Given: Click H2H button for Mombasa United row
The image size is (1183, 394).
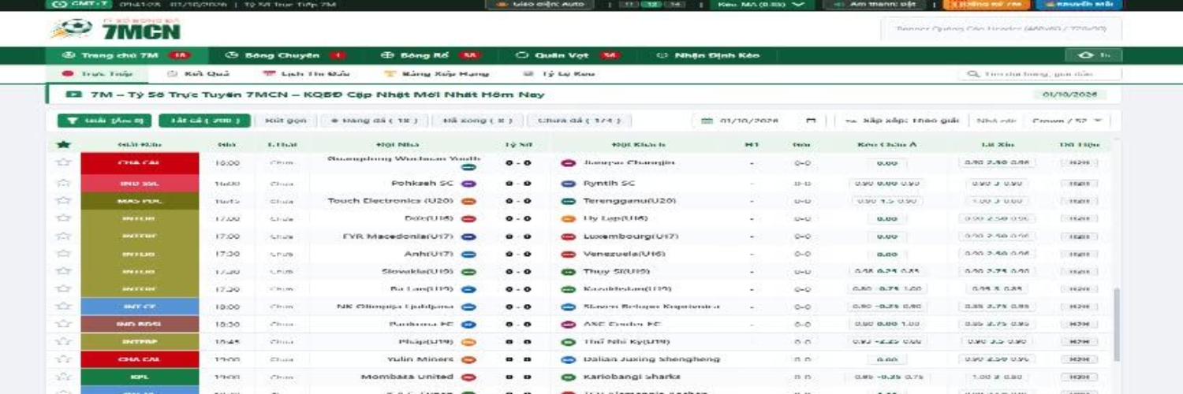Looking at the screenshot, I should pos(1078,377).
